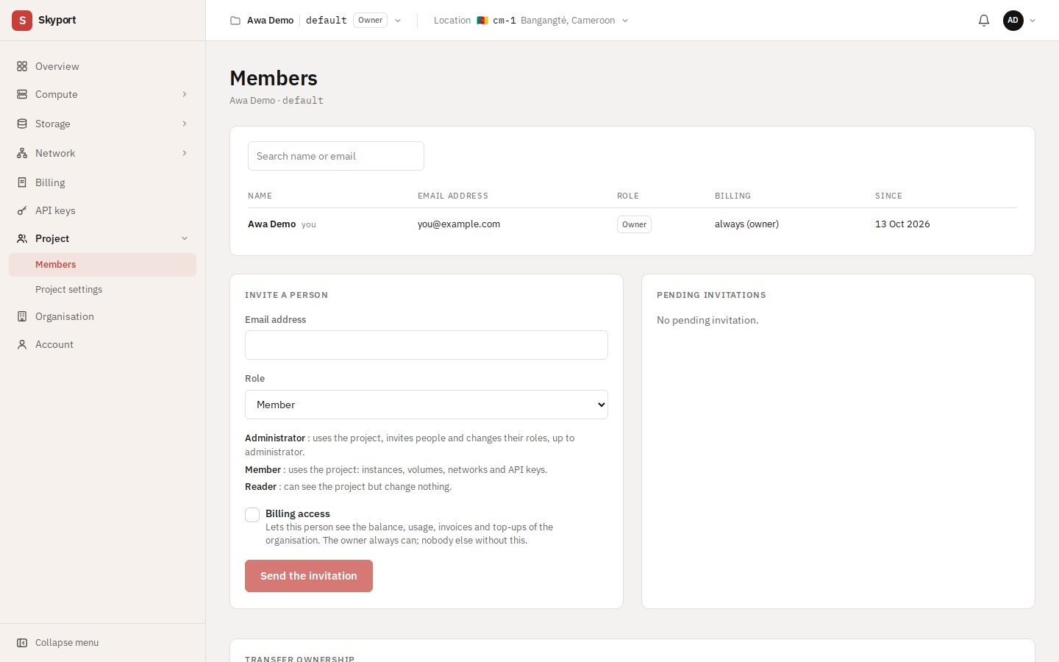Open the project switcher chevron
This screenshot has height=662, width=1059.
398,21
